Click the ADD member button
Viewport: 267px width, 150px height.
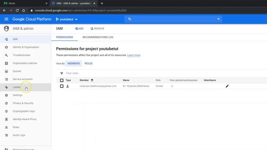point(79,29)
